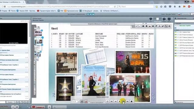Image resolution: width=194 pixels, height=109 pixels.
Task: Click the fast-forward slideshow button
Action: [123, 101]
